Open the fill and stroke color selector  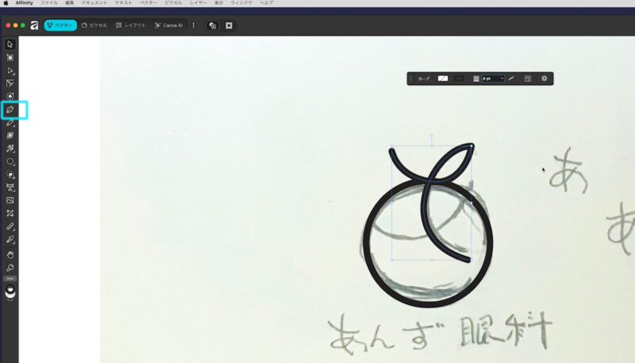(x=10, y=292)
